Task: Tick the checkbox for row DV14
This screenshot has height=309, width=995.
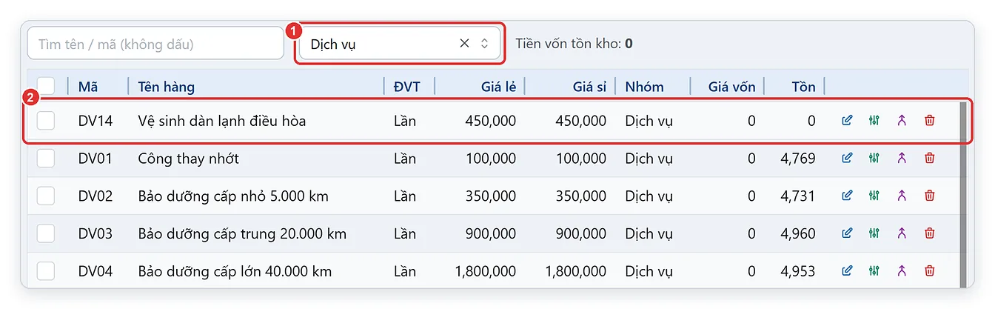Action: tap(46, 120)
